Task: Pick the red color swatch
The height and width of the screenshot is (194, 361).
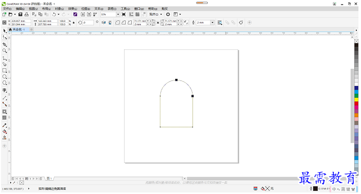Action: click(356, 103)
